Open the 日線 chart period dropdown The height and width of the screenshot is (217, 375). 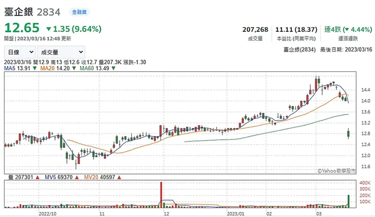pyautogui.click(x=20, y=52)
